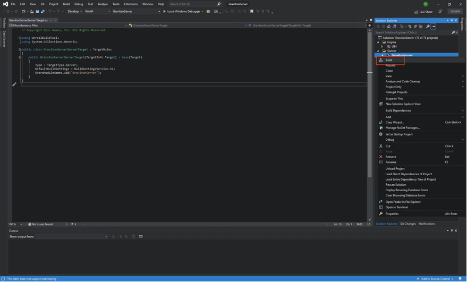The height and width of the screenshot is (282, 467).
Task: Open the Toolbox side tab
Action: [x=4, y=23]
